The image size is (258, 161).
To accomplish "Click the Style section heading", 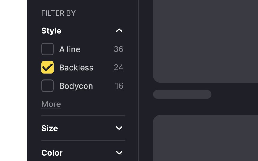I will pos(51,31).
